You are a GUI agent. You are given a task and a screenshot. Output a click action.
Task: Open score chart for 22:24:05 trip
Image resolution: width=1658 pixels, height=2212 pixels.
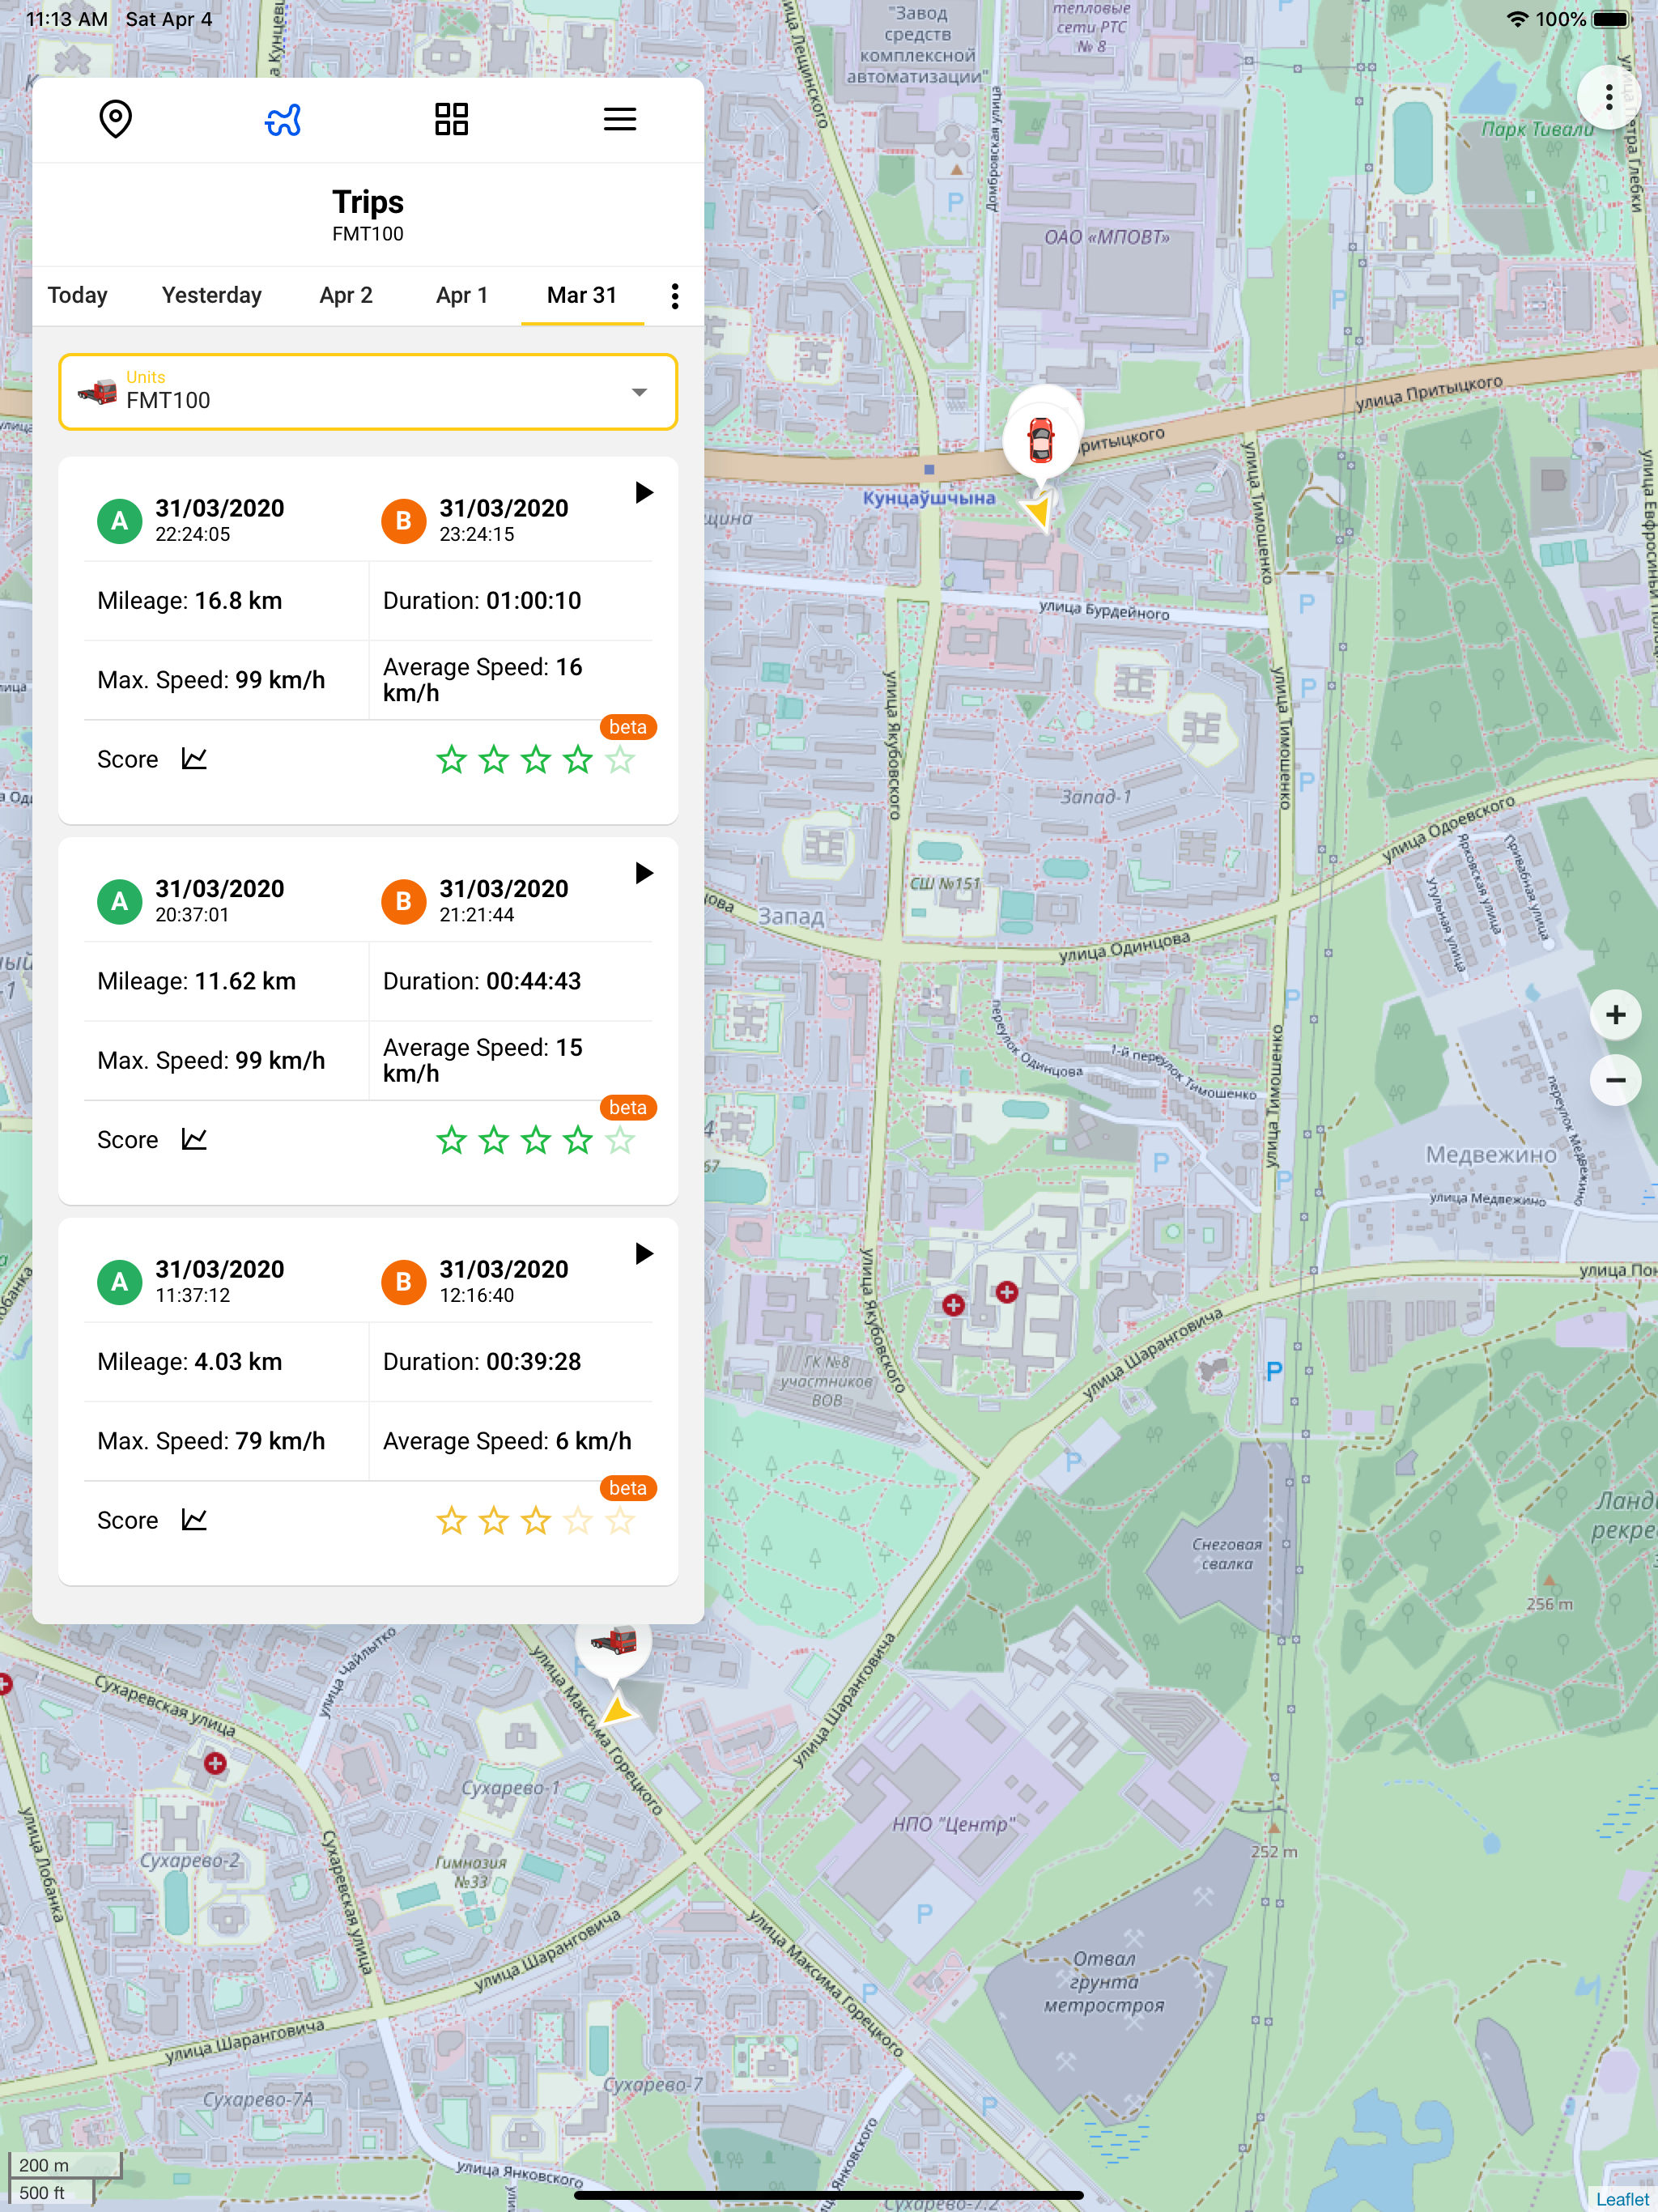click(x=194, y=759)
